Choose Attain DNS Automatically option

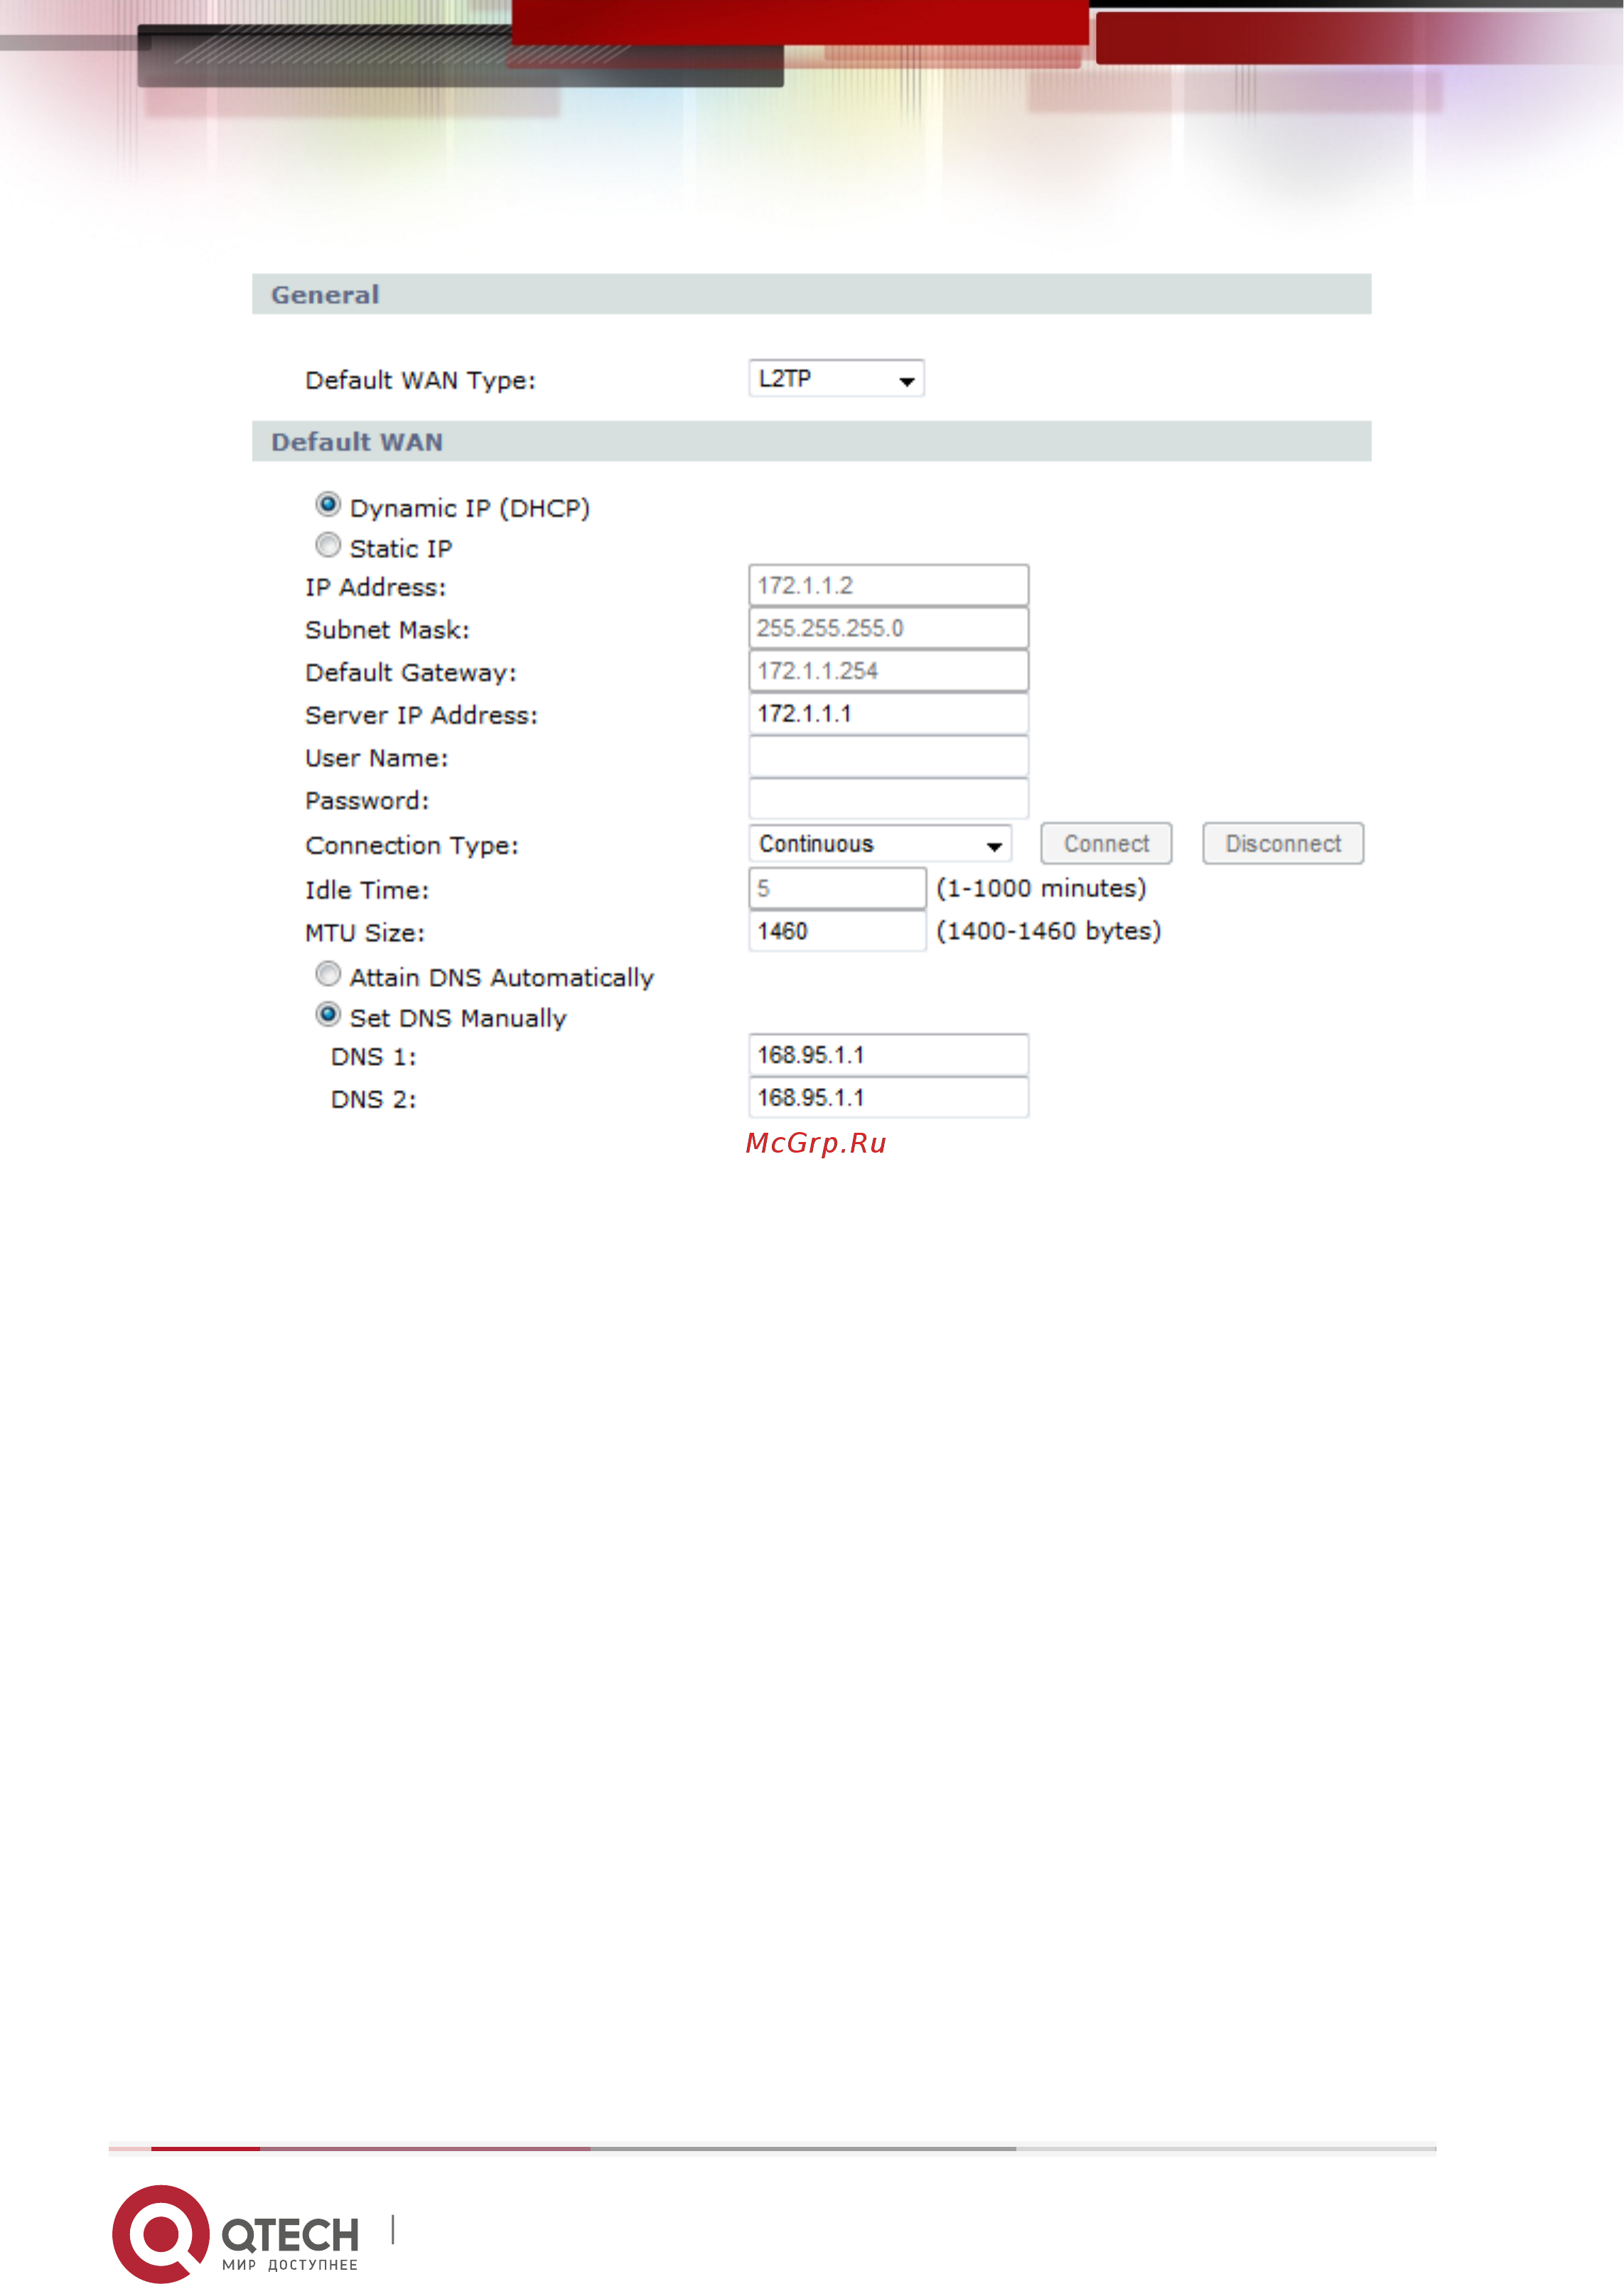point(328,974)
